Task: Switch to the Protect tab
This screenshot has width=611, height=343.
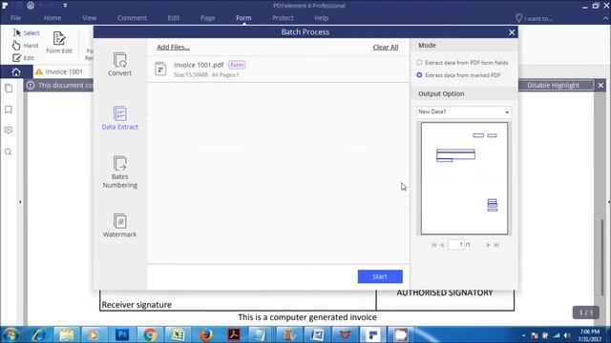Action: click(x=283, y=18)
